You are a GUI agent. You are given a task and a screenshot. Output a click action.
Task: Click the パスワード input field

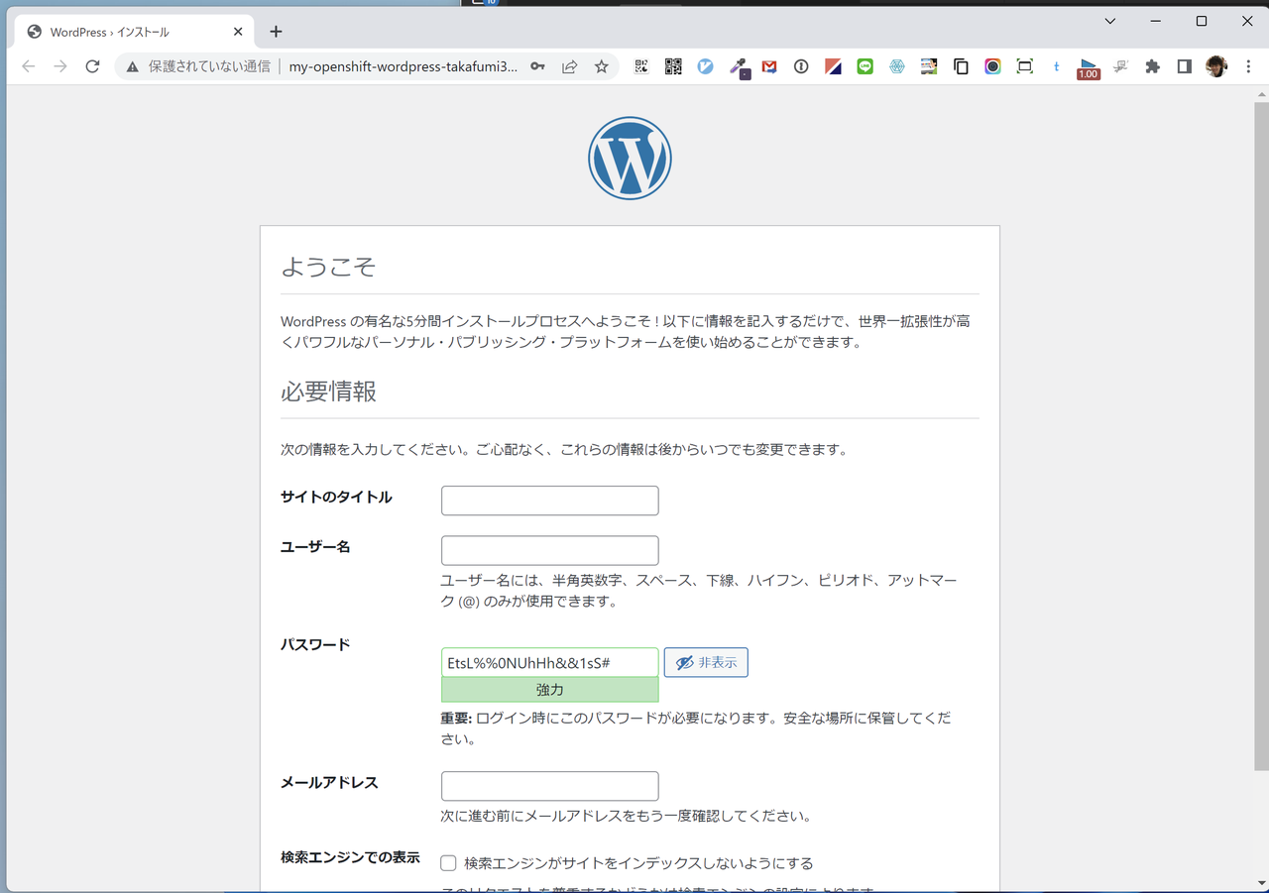pos(550,662)
